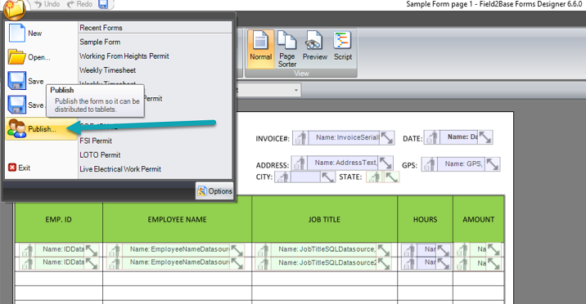
Task: Select first row AMOUNT field
Action: point(478,249)
